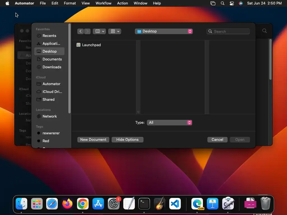
Task: Open the App Store Dock icon
Action: pos(98,204)
